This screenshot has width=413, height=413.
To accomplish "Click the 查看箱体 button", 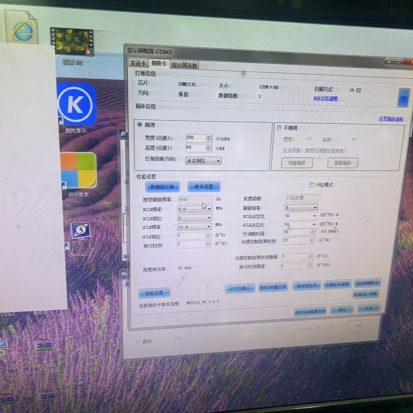I will coord(342,163).
